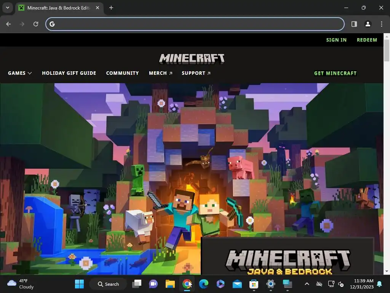Open the clock and date flyout
The height and width of the screenshot is (293, 390).
tap(362, 284)
